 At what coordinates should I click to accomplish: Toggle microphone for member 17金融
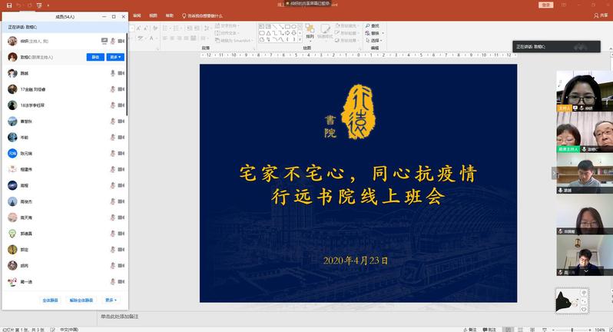pos(112,89)
